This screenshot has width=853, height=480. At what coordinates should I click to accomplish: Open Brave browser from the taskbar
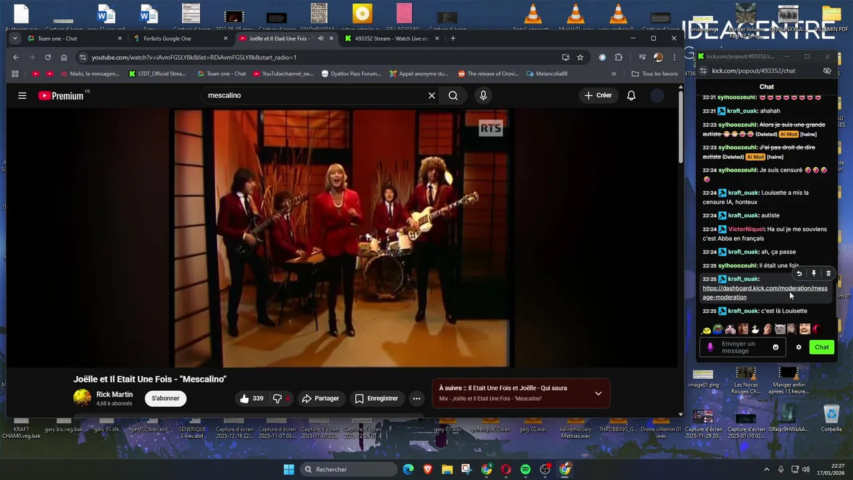(x=427, y=469)
